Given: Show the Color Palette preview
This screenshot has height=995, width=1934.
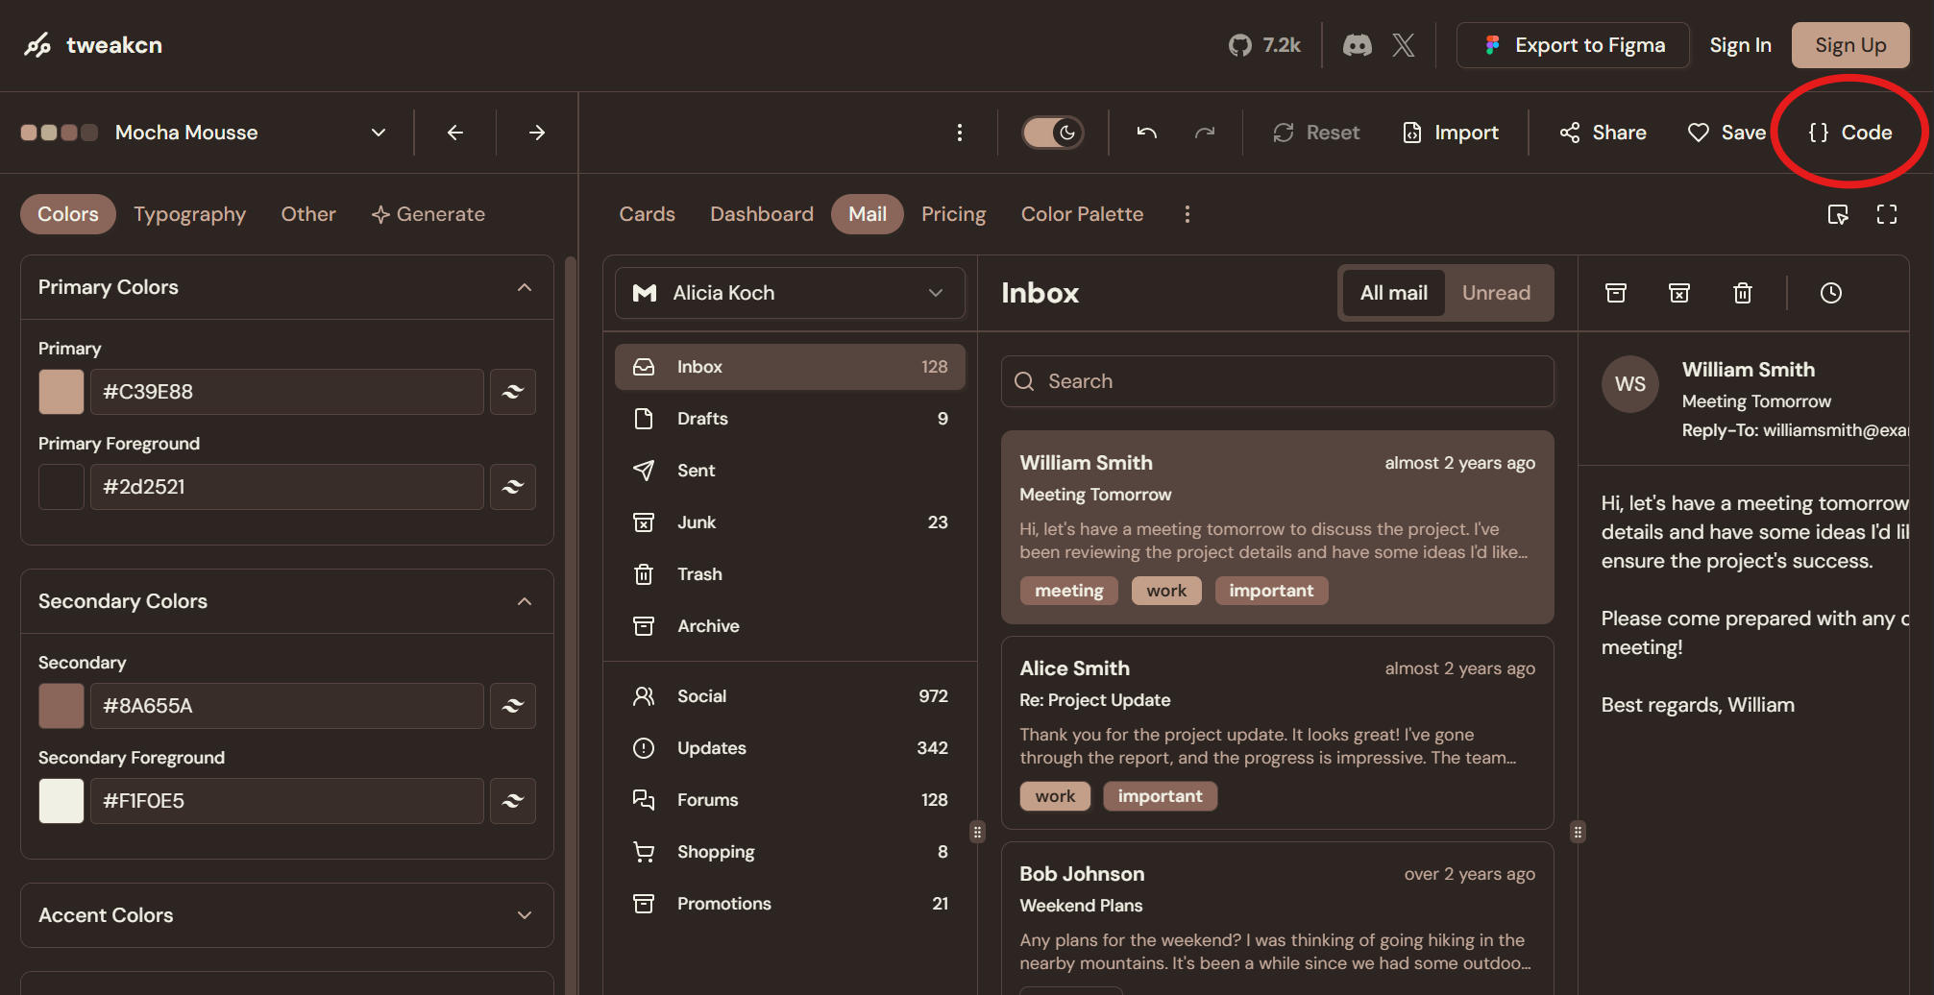Looking at the screenshot, I should [x=1082, y=214].
